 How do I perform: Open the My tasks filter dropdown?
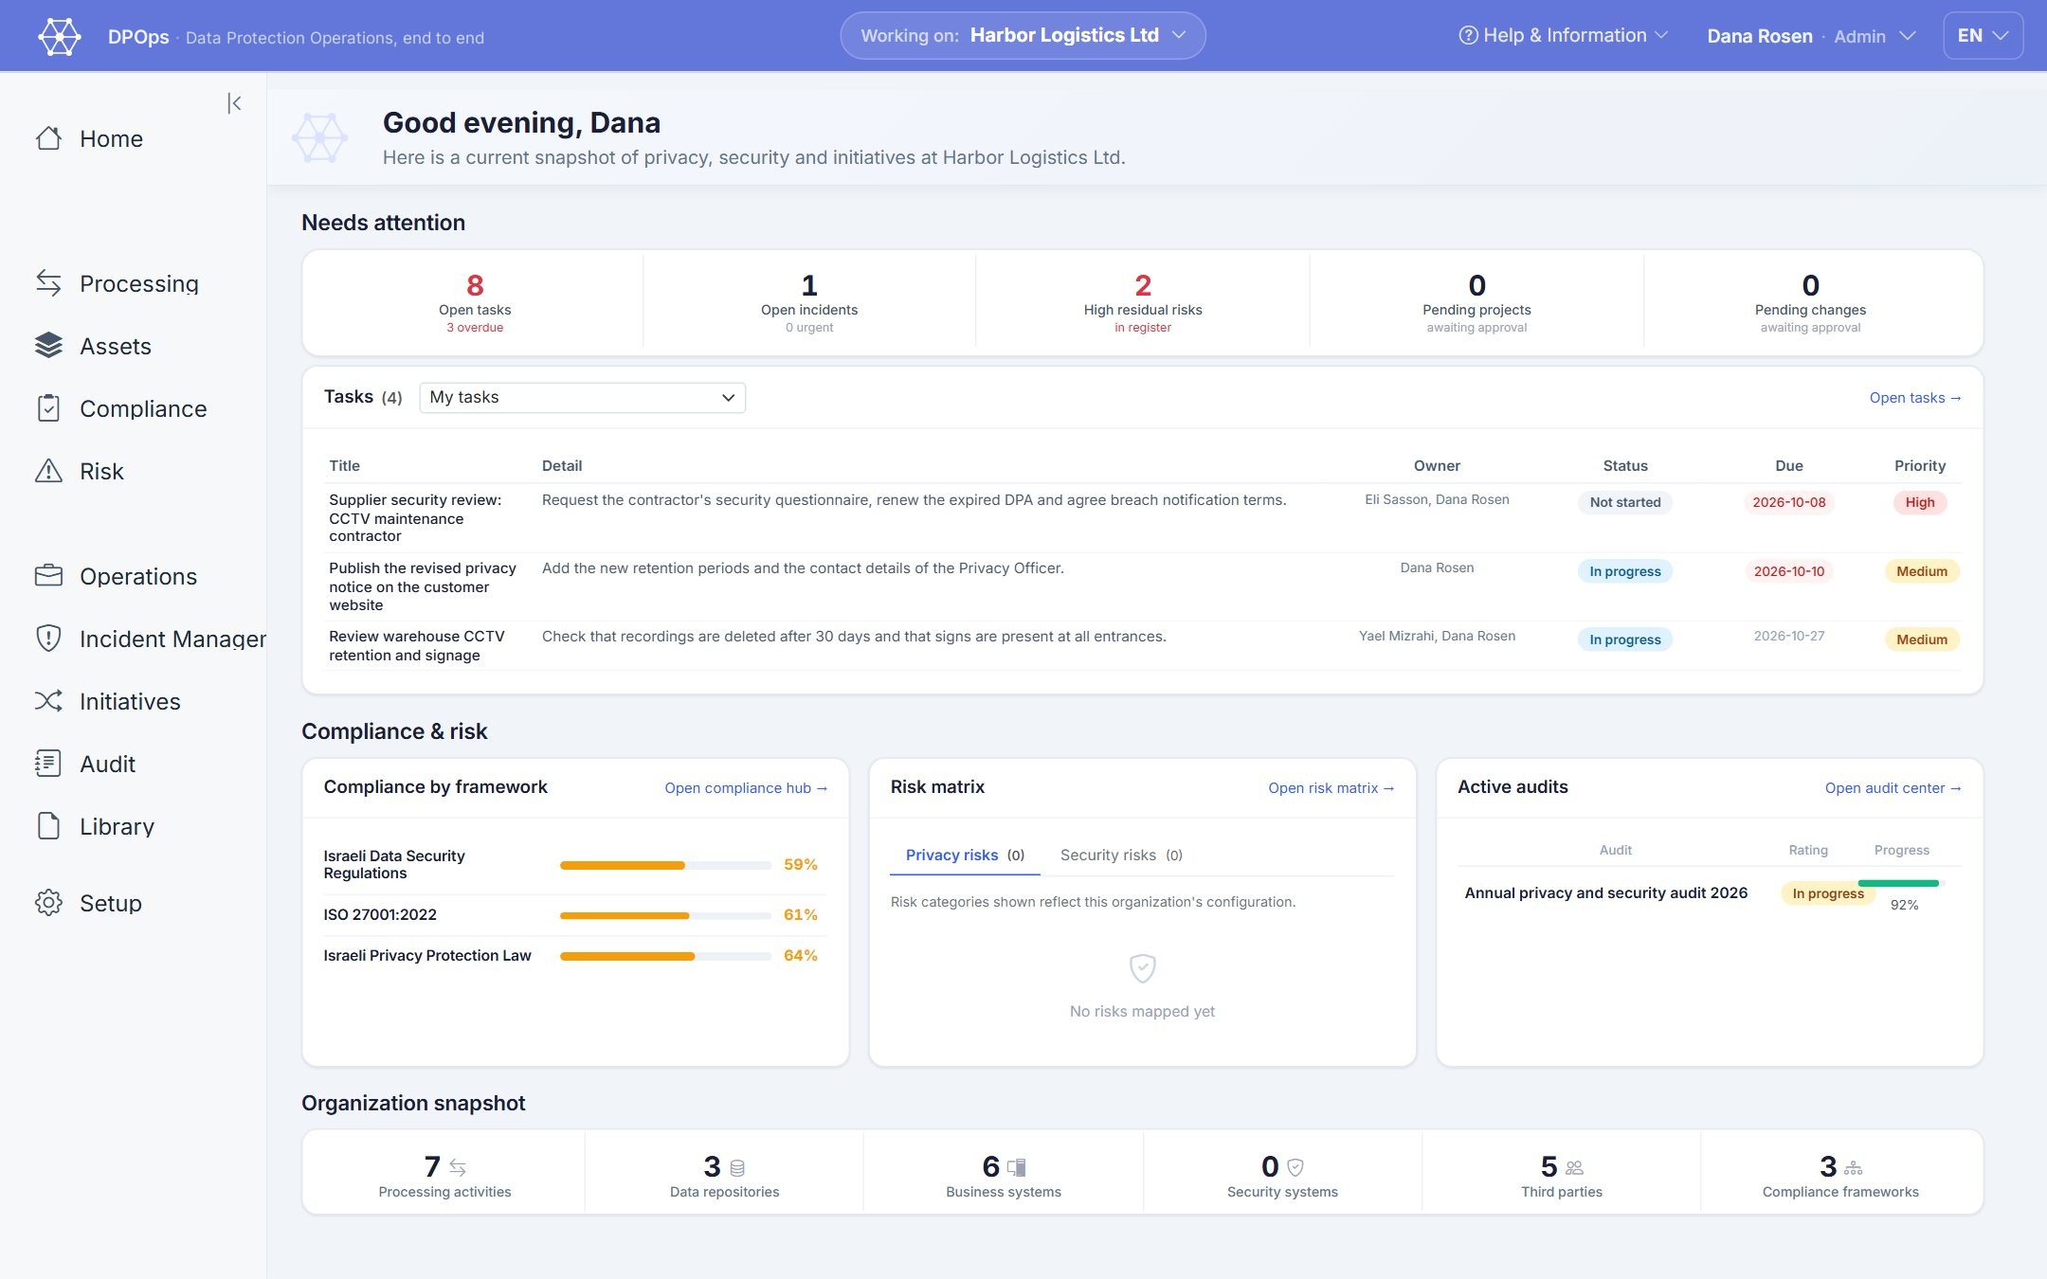(582, 397)
